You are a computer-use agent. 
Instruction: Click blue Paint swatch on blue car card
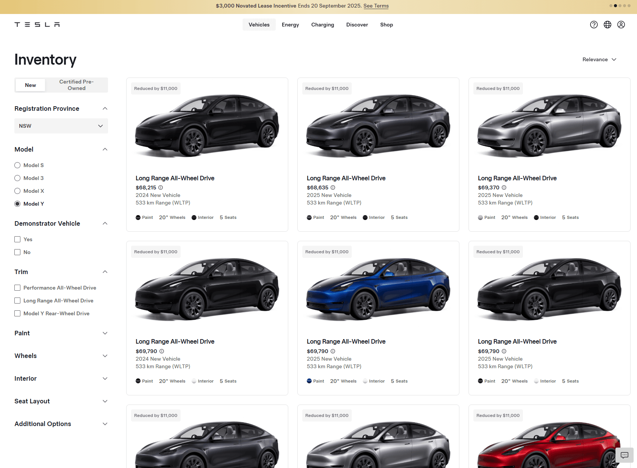point(309,381)
